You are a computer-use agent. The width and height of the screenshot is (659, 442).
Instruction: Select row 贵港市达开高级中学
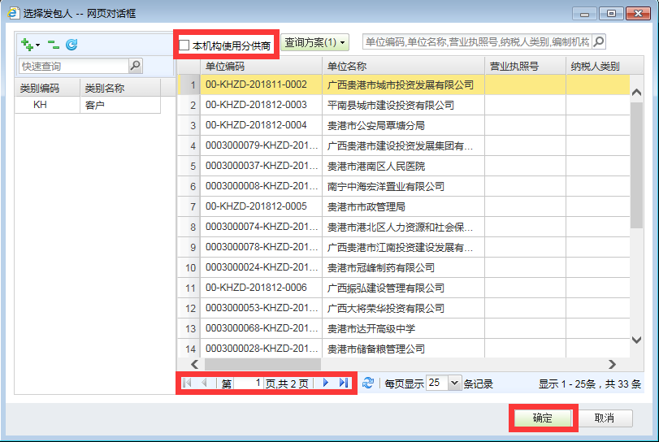coord(404,328)
